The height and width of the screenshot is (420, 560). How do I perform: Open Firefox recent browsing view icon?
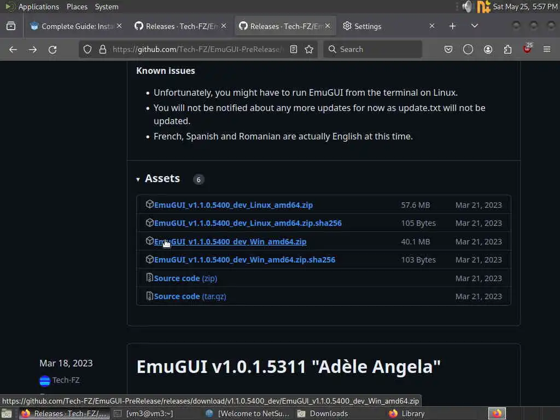[x=11, y=26]
